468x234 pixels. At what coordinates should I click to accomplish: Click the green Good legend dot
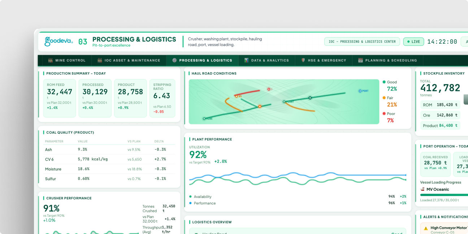coord(384,82)
